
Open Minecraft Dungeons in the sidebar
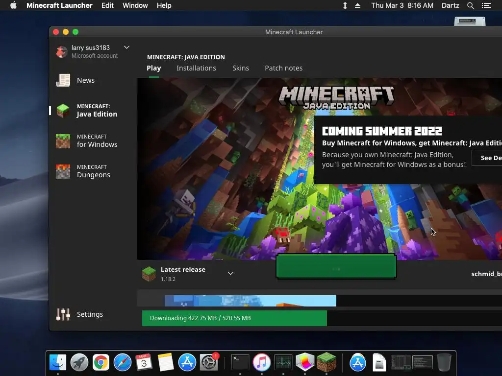click(83, 171)
